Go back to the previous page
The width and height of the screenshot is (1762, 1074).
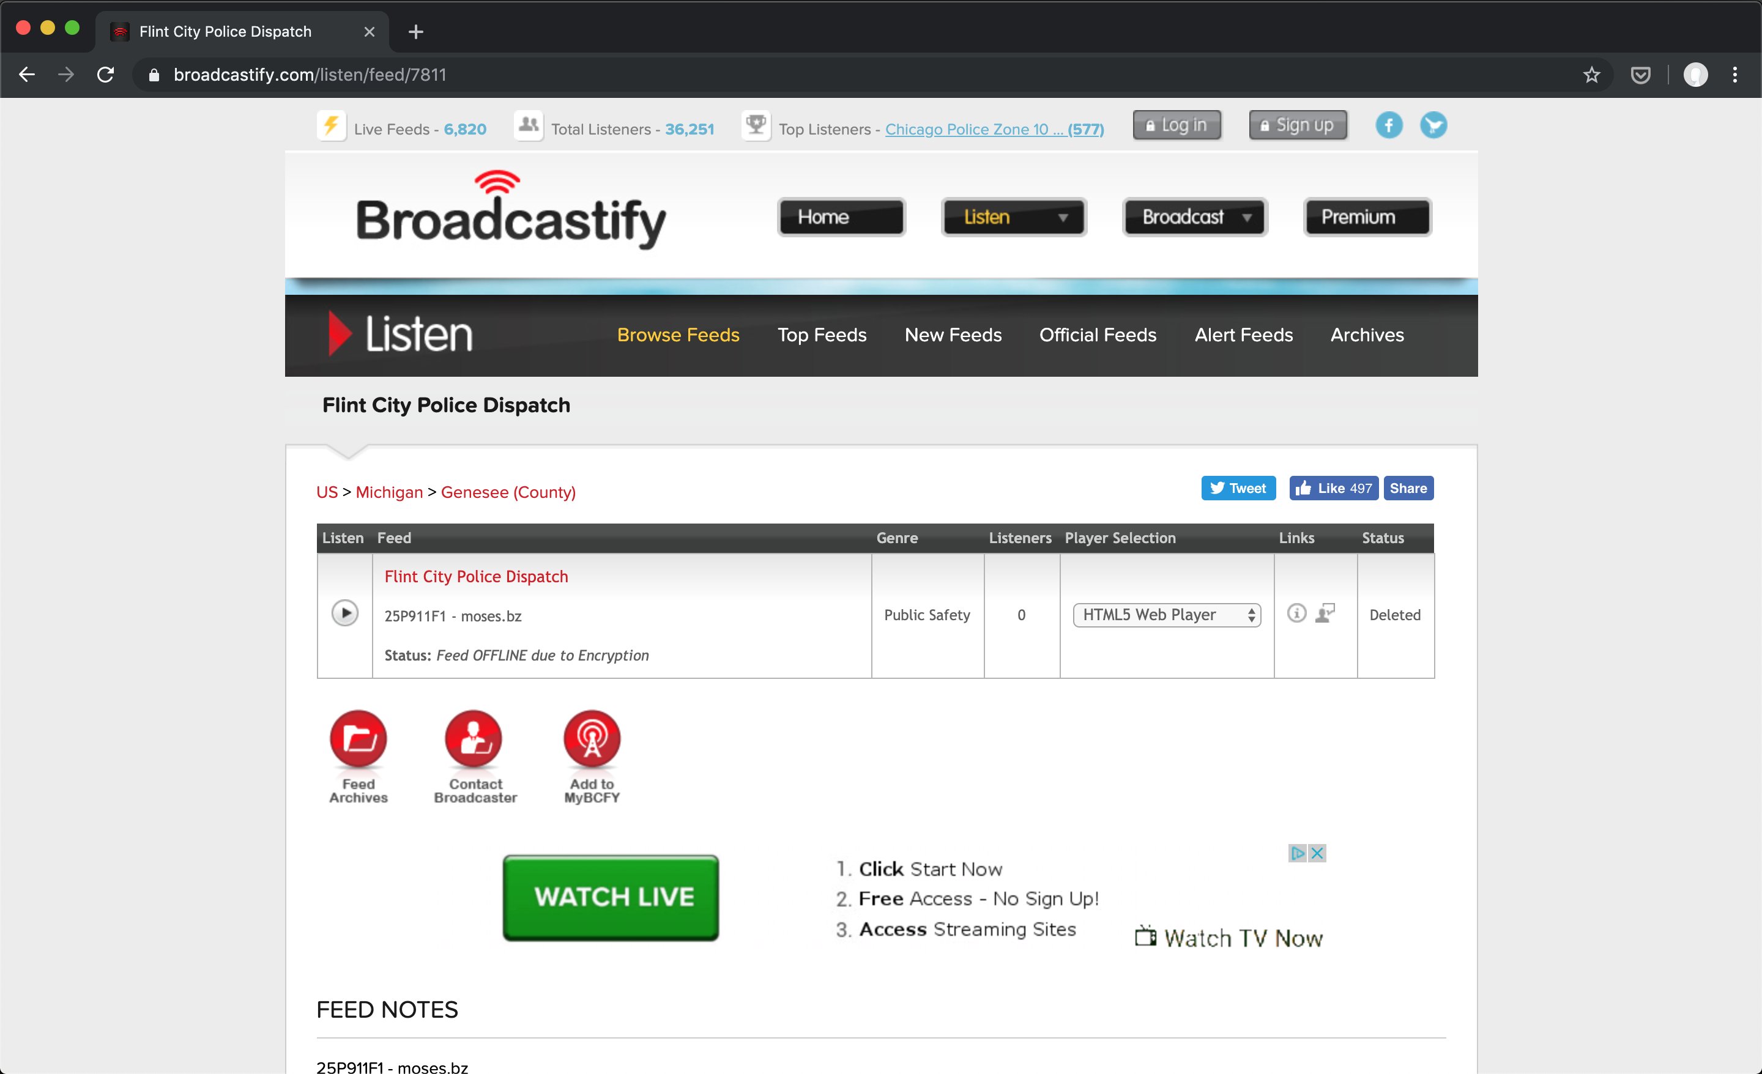(27, 75)
